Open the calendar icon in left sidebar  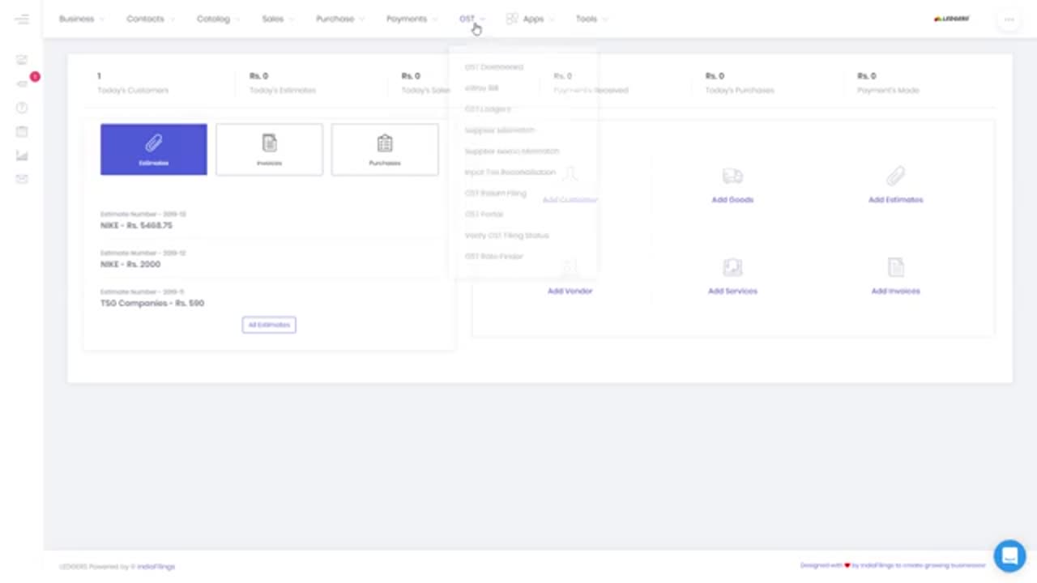pyautogui.click(x=22, y=131)
